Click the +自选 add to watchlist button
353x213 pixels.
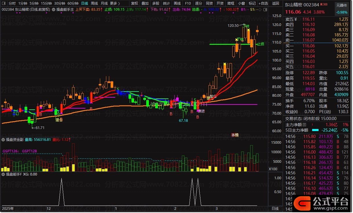point(263,3)
